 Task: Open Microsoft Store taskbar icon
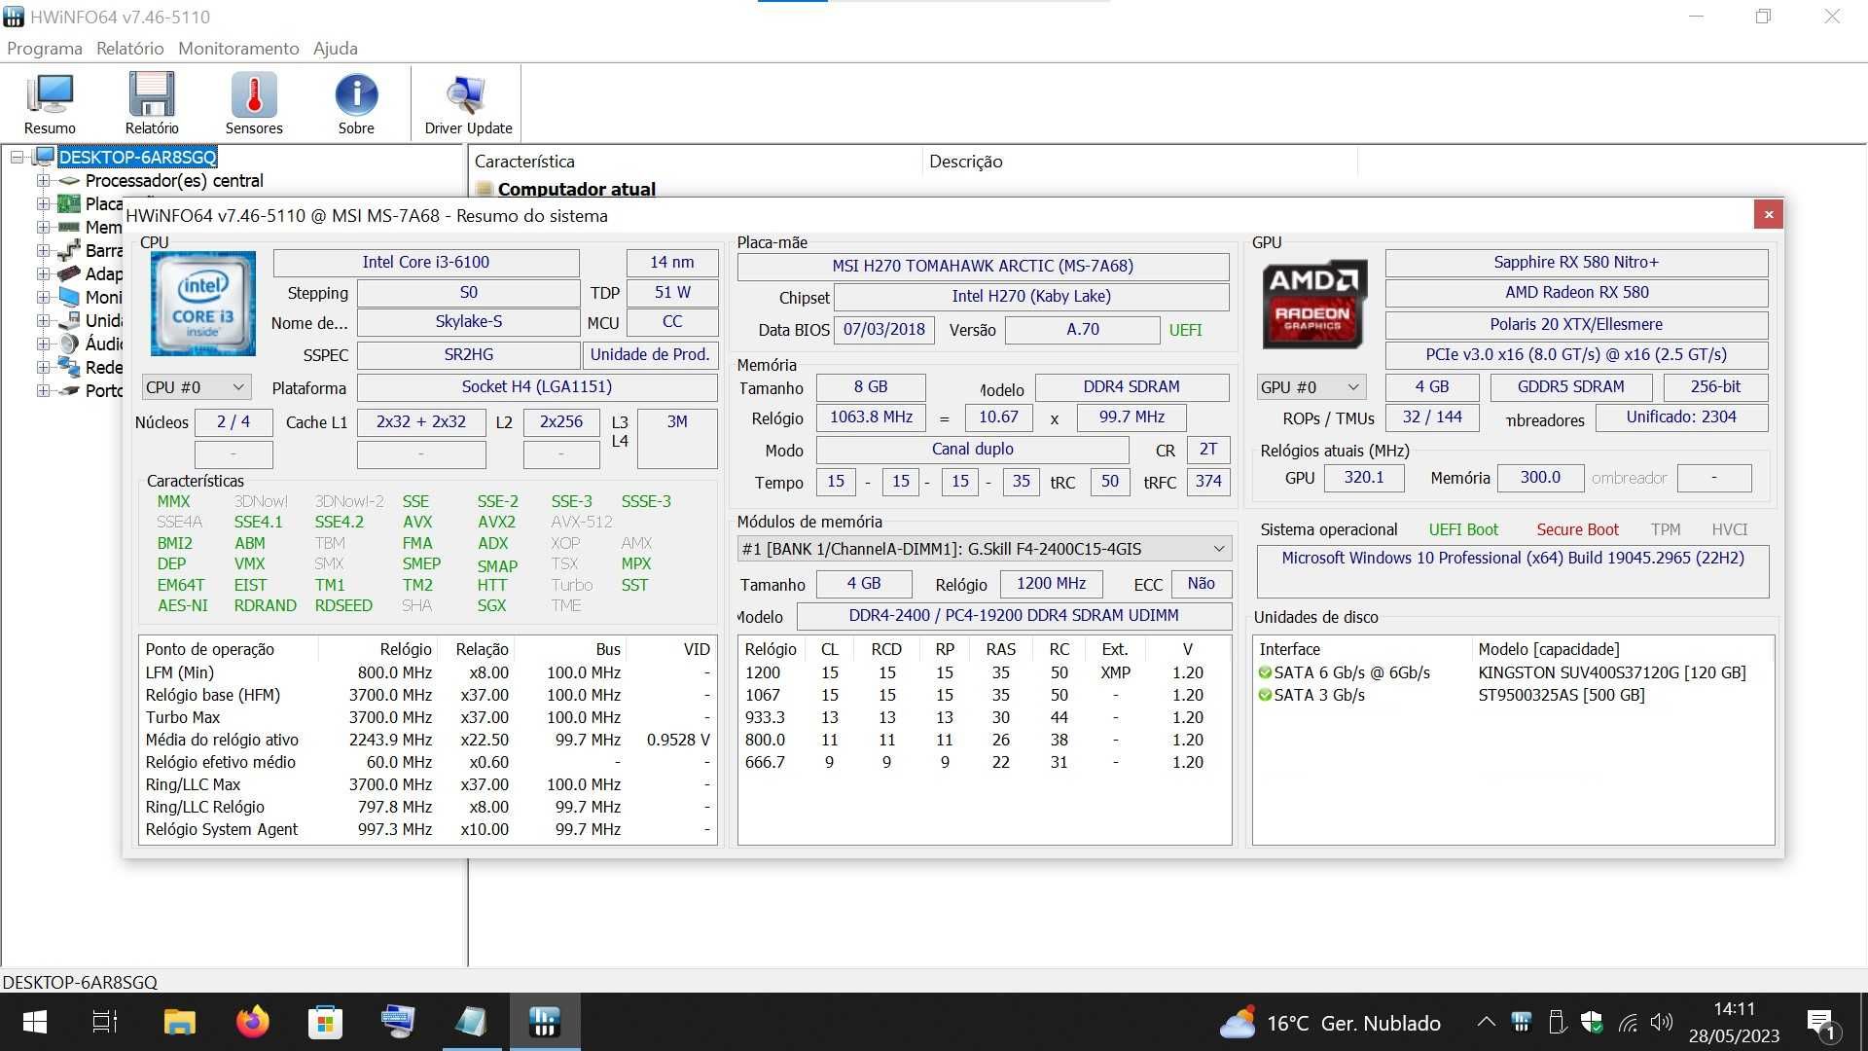(x=325, y=1022)
